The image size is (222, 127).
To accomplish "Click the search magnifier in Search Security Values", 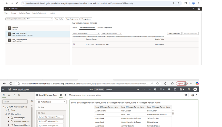I will [99, 33].
